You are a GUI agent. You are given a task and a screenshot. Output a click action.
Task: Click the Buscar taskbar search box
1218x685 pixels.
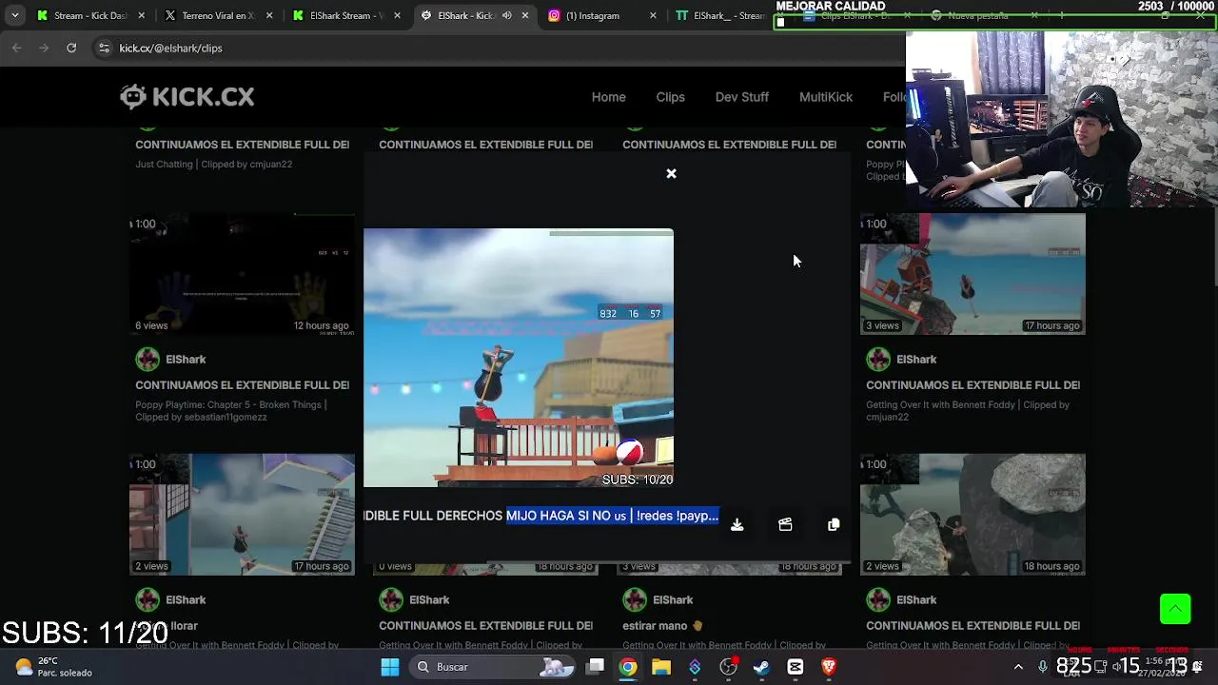(490, 667)
